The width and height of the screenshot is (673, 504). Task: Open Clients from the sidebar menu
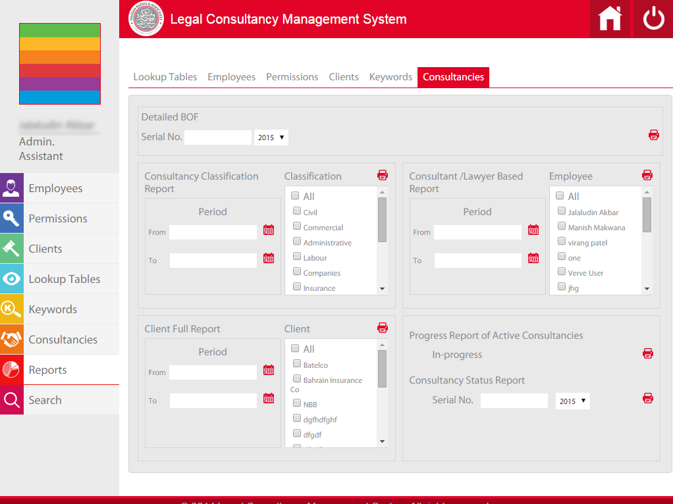coord(45,249)
